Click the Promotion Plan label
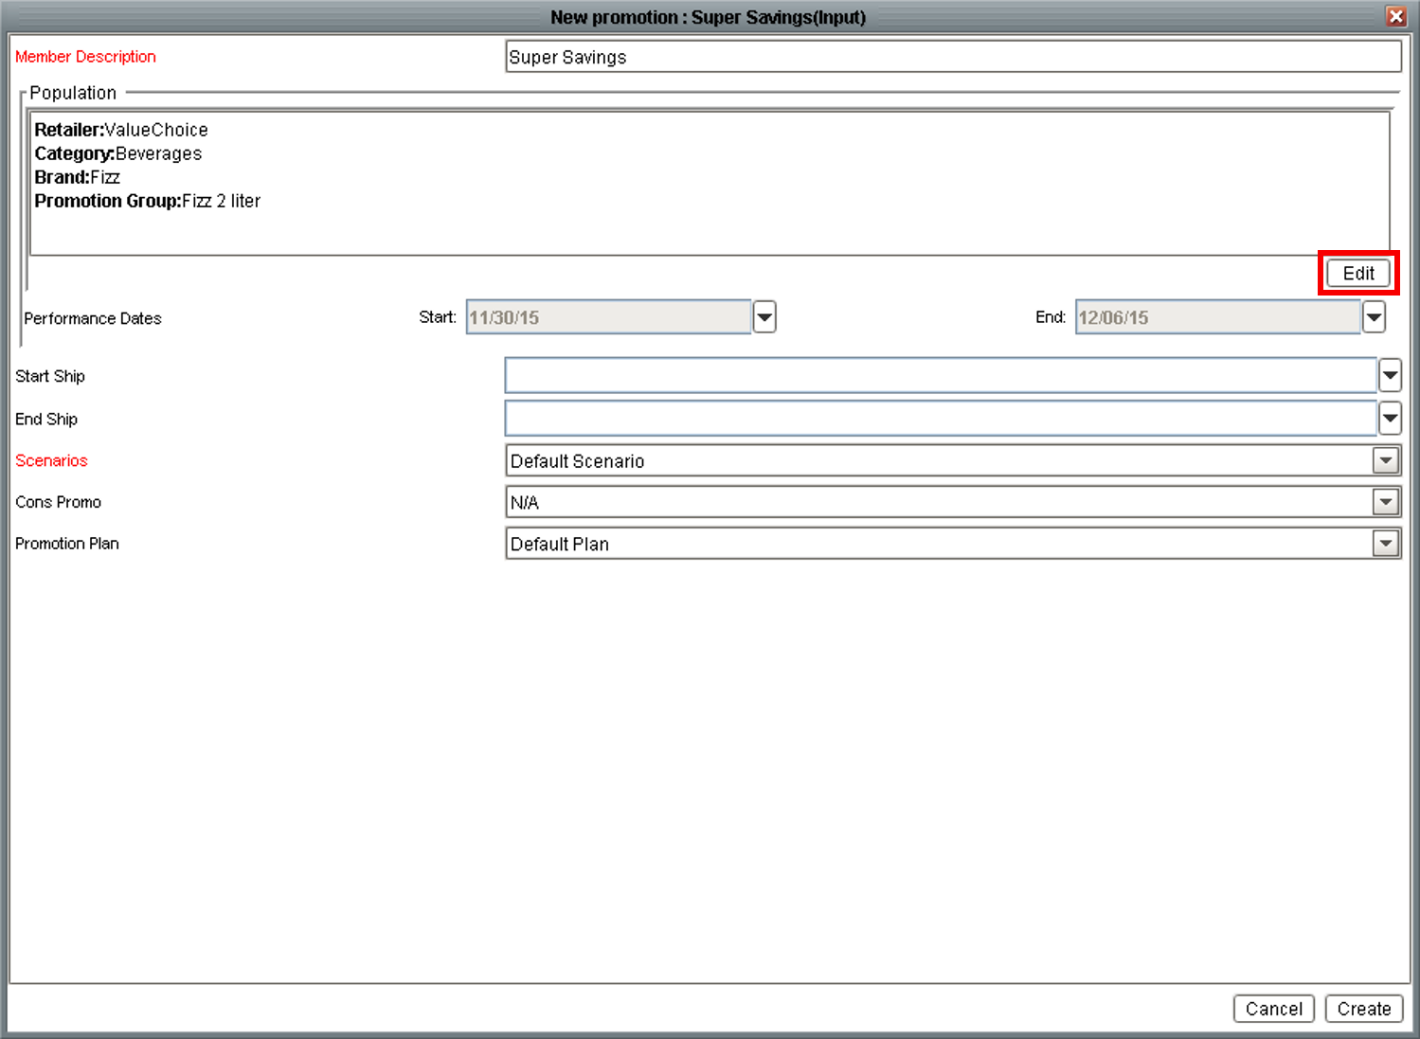The height and width of the screenshot is (1039, 1420). click(x=67, y=544)
